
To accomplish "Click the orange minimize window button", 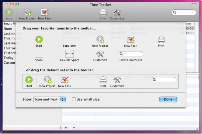I will click(x=12, y=5).
